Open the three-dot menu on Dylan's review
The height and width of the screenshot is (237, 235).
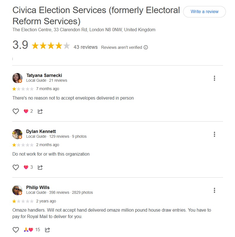coord(214,134)
